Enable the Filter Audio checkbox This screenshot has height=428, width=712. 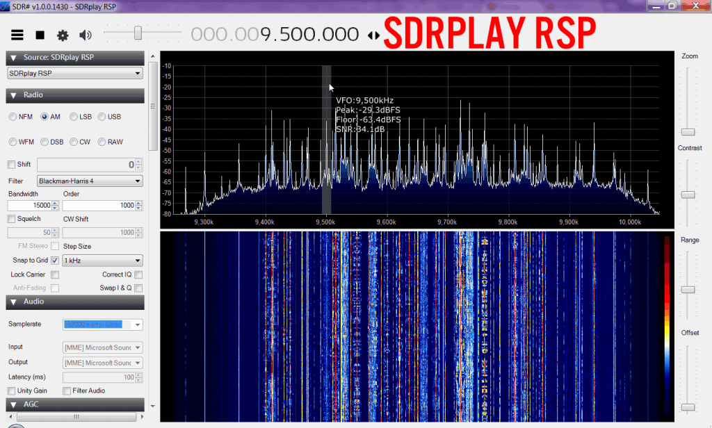(x=67, y=390)
